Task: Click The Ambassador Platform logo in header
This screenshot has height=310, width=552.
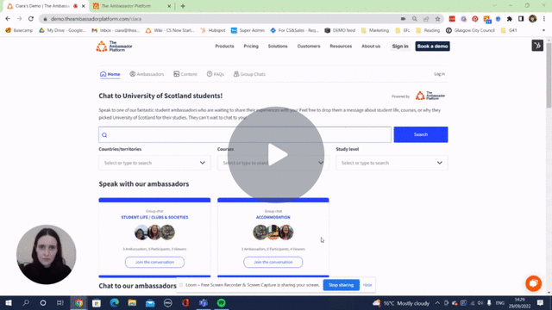Action: click(114, 46)
